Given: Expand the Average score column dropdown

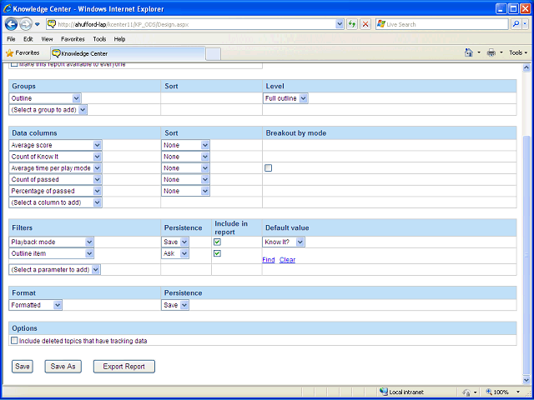Looking at the screenshot, I should (55, 145).
